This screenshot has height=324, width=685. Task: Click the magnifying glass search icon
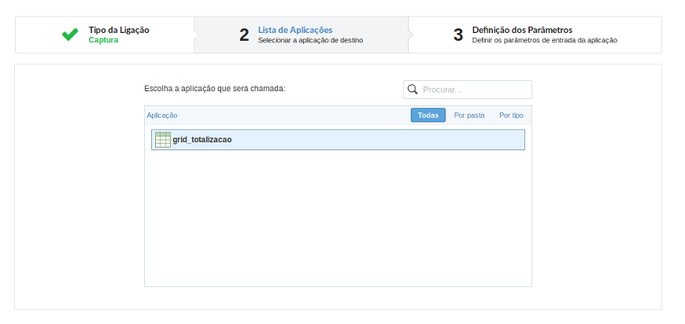(x=413, y=90)
